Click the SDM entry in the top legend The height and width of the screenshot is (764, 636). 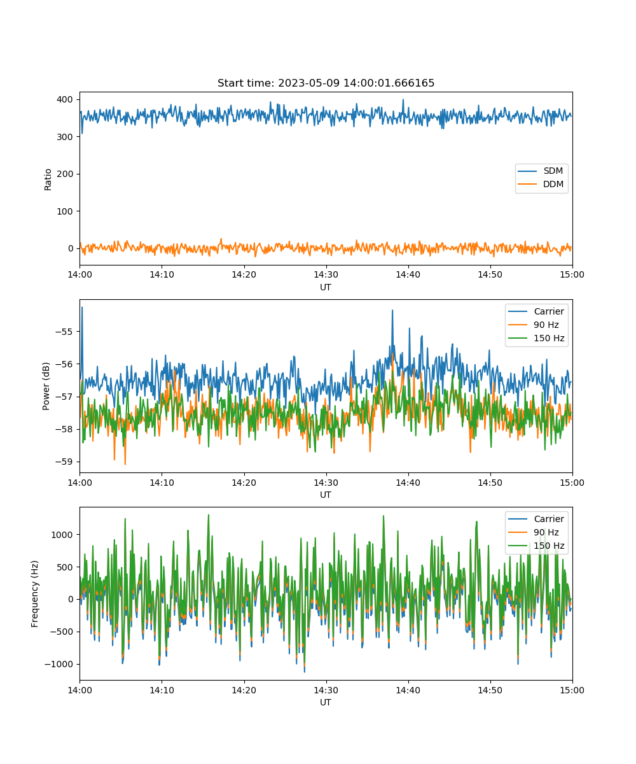pos(553,171)
